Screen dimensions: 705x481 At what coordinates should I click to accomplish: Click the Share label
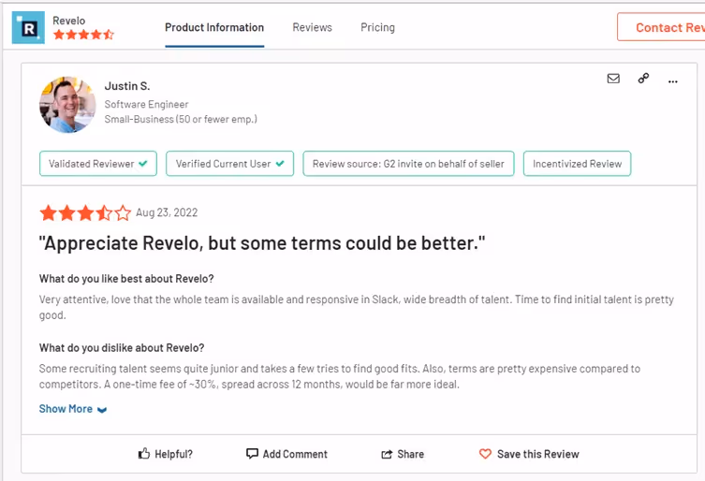click(410, 454)
